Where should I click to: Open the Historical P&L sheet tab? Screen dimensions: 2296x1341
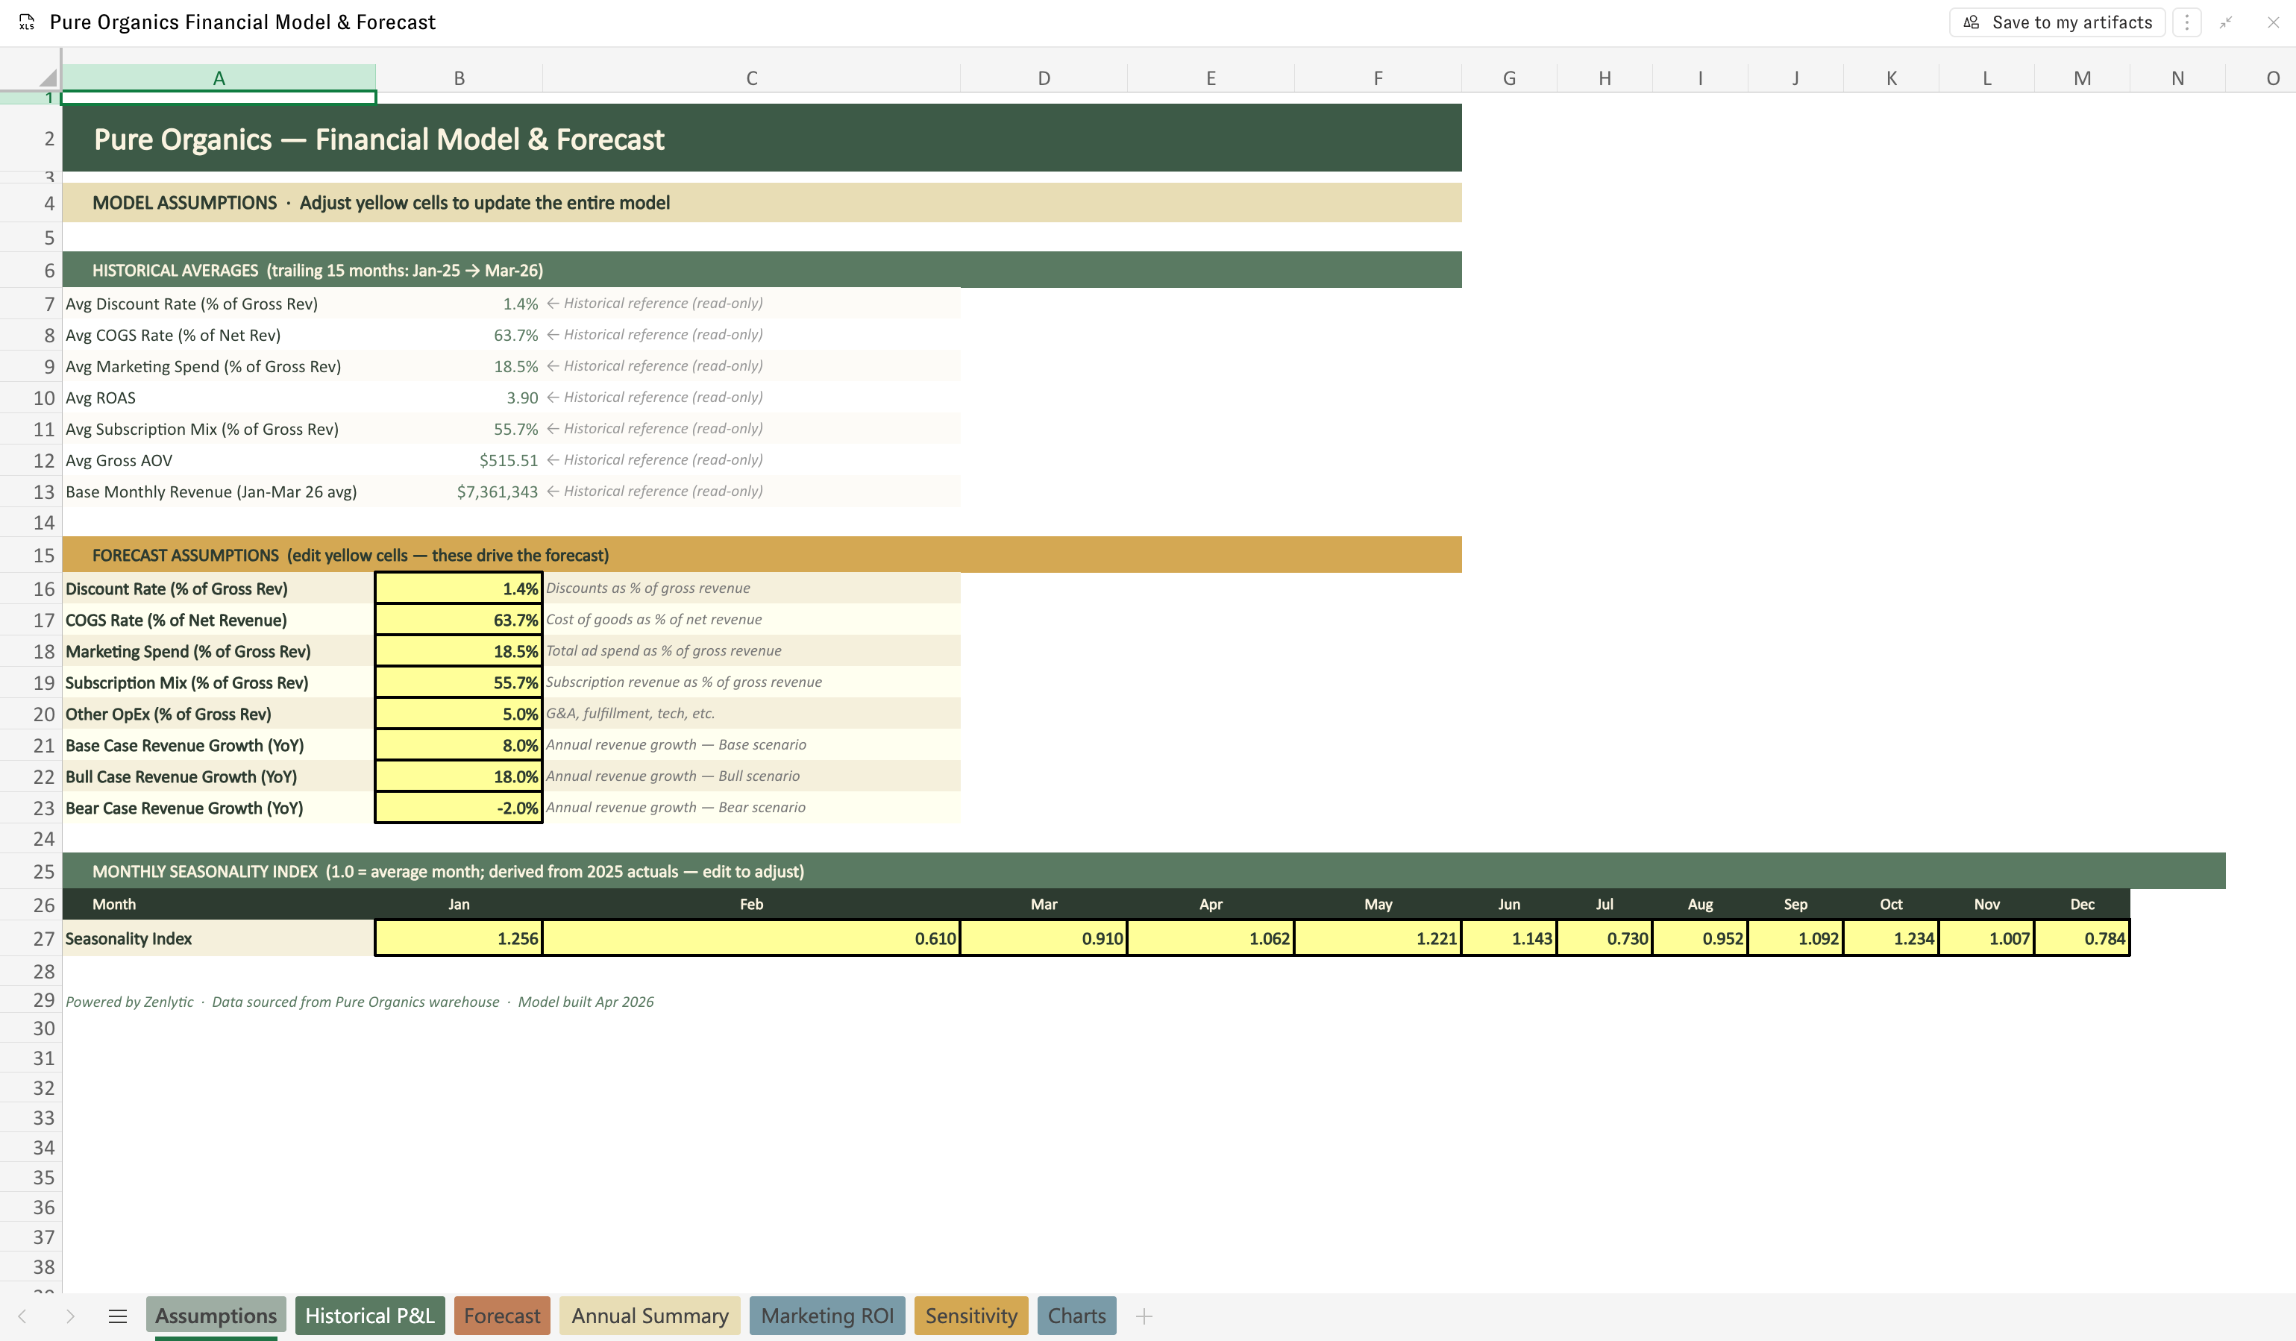pyautogui.click(x=370, y=1316)
